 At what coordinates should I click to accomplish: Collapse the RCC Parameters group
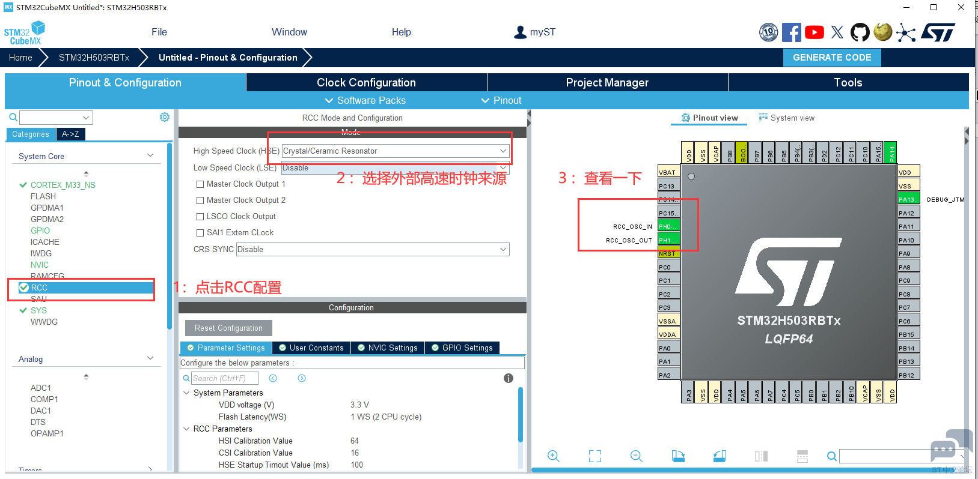point(186,429)
